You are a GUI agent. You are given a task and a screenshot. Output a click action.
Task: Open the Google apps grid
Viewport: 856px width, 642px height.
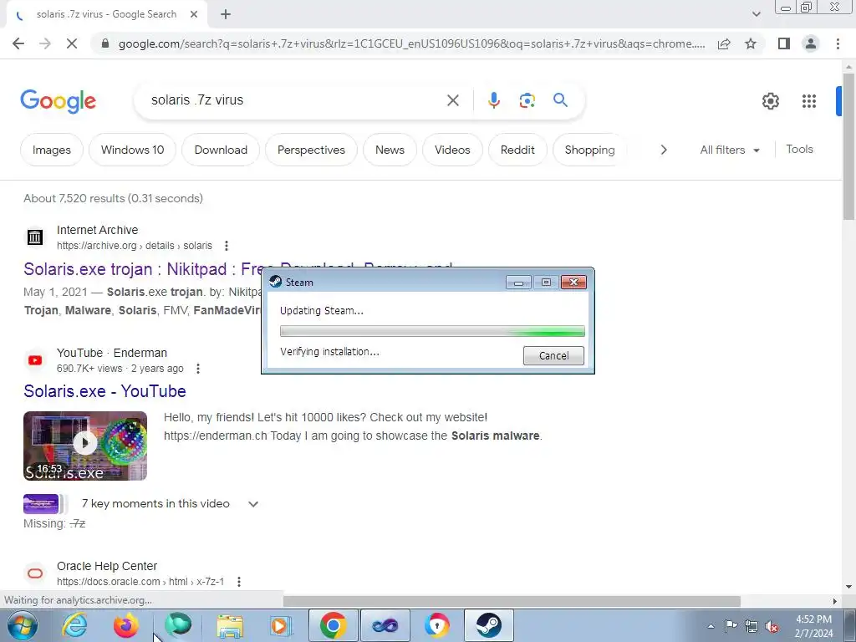click(x=809, y=101)
